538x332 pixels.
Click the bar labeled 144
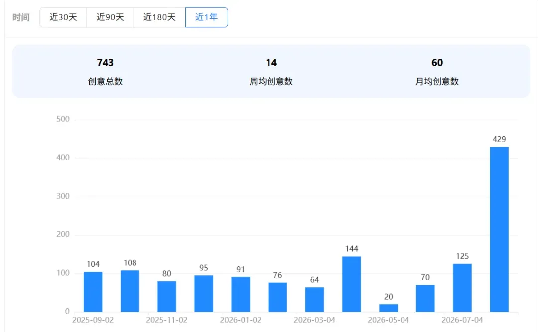(x=351, y=284)
